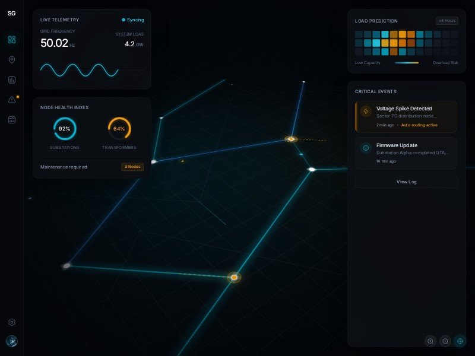Click the SG logo
Viewport: 475px width, 356px height.
(x=12, y=14)
